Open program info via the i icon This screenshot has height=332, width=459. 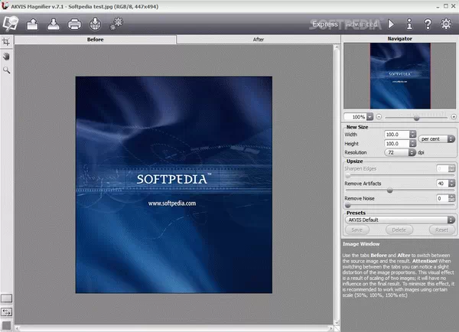(409, 24)
